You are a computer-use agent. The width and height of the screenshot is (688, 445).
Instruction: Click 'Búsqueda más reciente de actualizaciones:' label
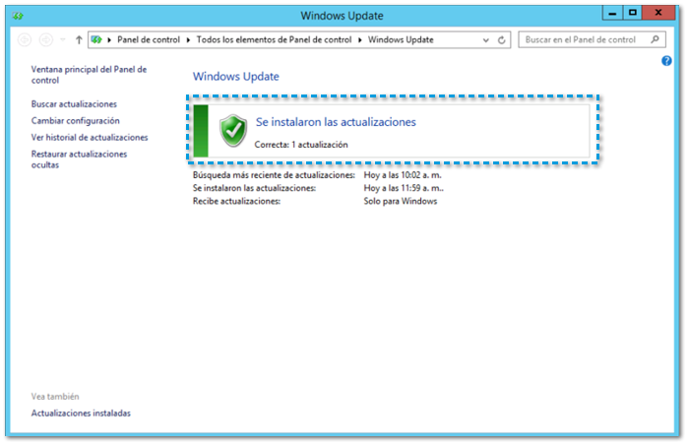click(274, 175)
